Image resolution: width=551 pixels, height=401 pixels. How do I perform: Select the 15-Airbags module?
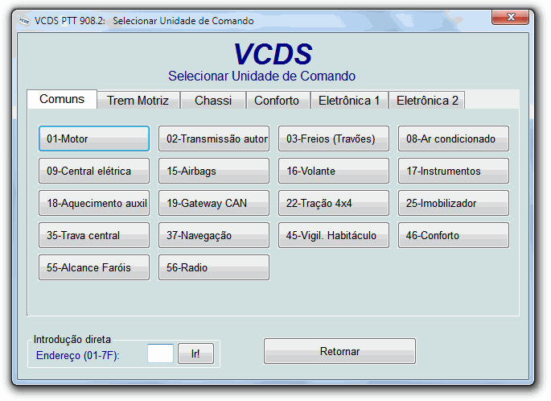pos(214,171)
